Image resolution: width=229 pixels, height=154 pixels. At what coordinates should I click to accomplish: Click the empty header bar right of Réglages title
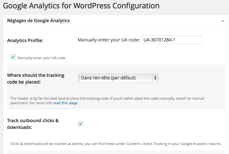pos(145,21)
